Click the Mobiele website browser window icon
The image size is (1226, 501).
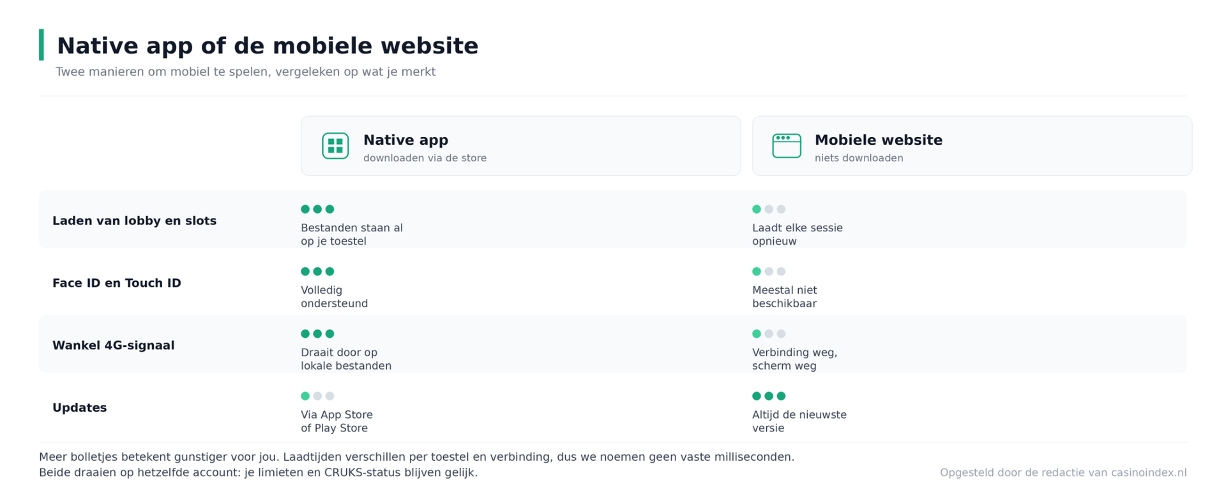[x=787, y=146]
